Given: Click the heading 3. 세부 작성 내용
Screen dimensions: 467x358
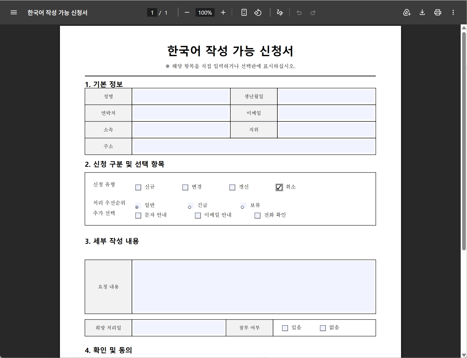Looking at the screenshot, I should [112, 241].
